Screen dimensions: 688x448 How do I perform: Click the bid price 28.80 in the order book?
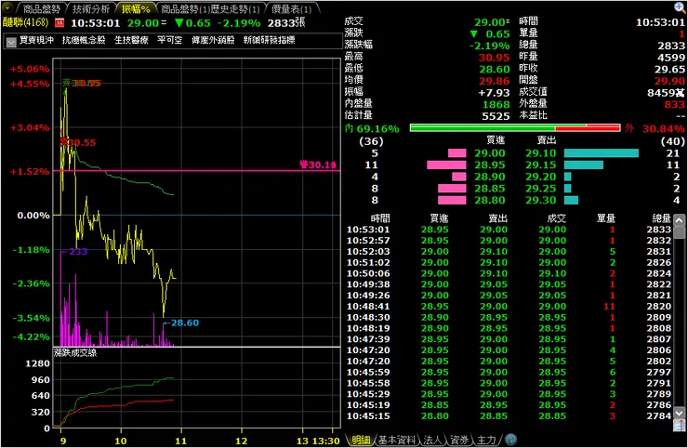[490, 200]
